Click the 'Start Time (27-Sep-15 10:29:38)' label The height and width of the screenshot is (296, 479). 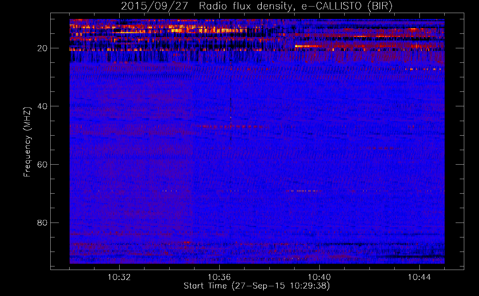[257, 286]
